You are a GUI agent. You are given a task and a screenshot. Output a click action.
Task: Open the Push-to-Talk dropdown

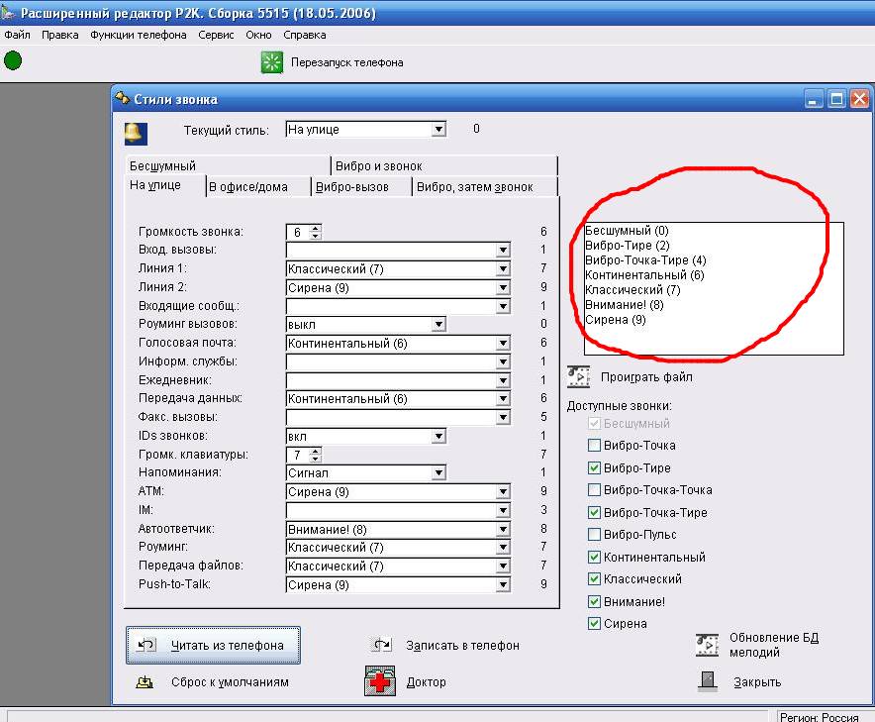[503, 584]
